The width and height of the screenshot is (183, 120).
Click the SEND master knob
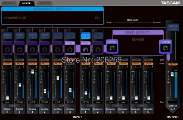point(112,48)
